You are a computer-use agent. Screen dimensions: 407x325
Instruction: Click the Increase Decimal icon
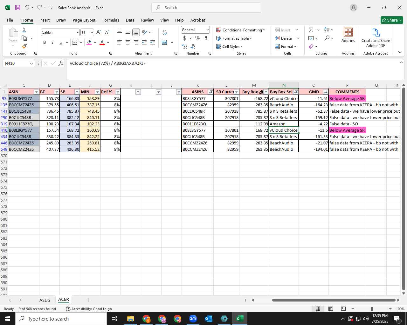pyautogui.click(x=185, y=46)
